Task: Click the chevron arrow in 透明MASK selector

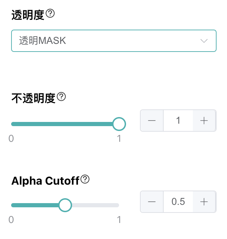Action: pyautogui.click(x=204, y=41)
